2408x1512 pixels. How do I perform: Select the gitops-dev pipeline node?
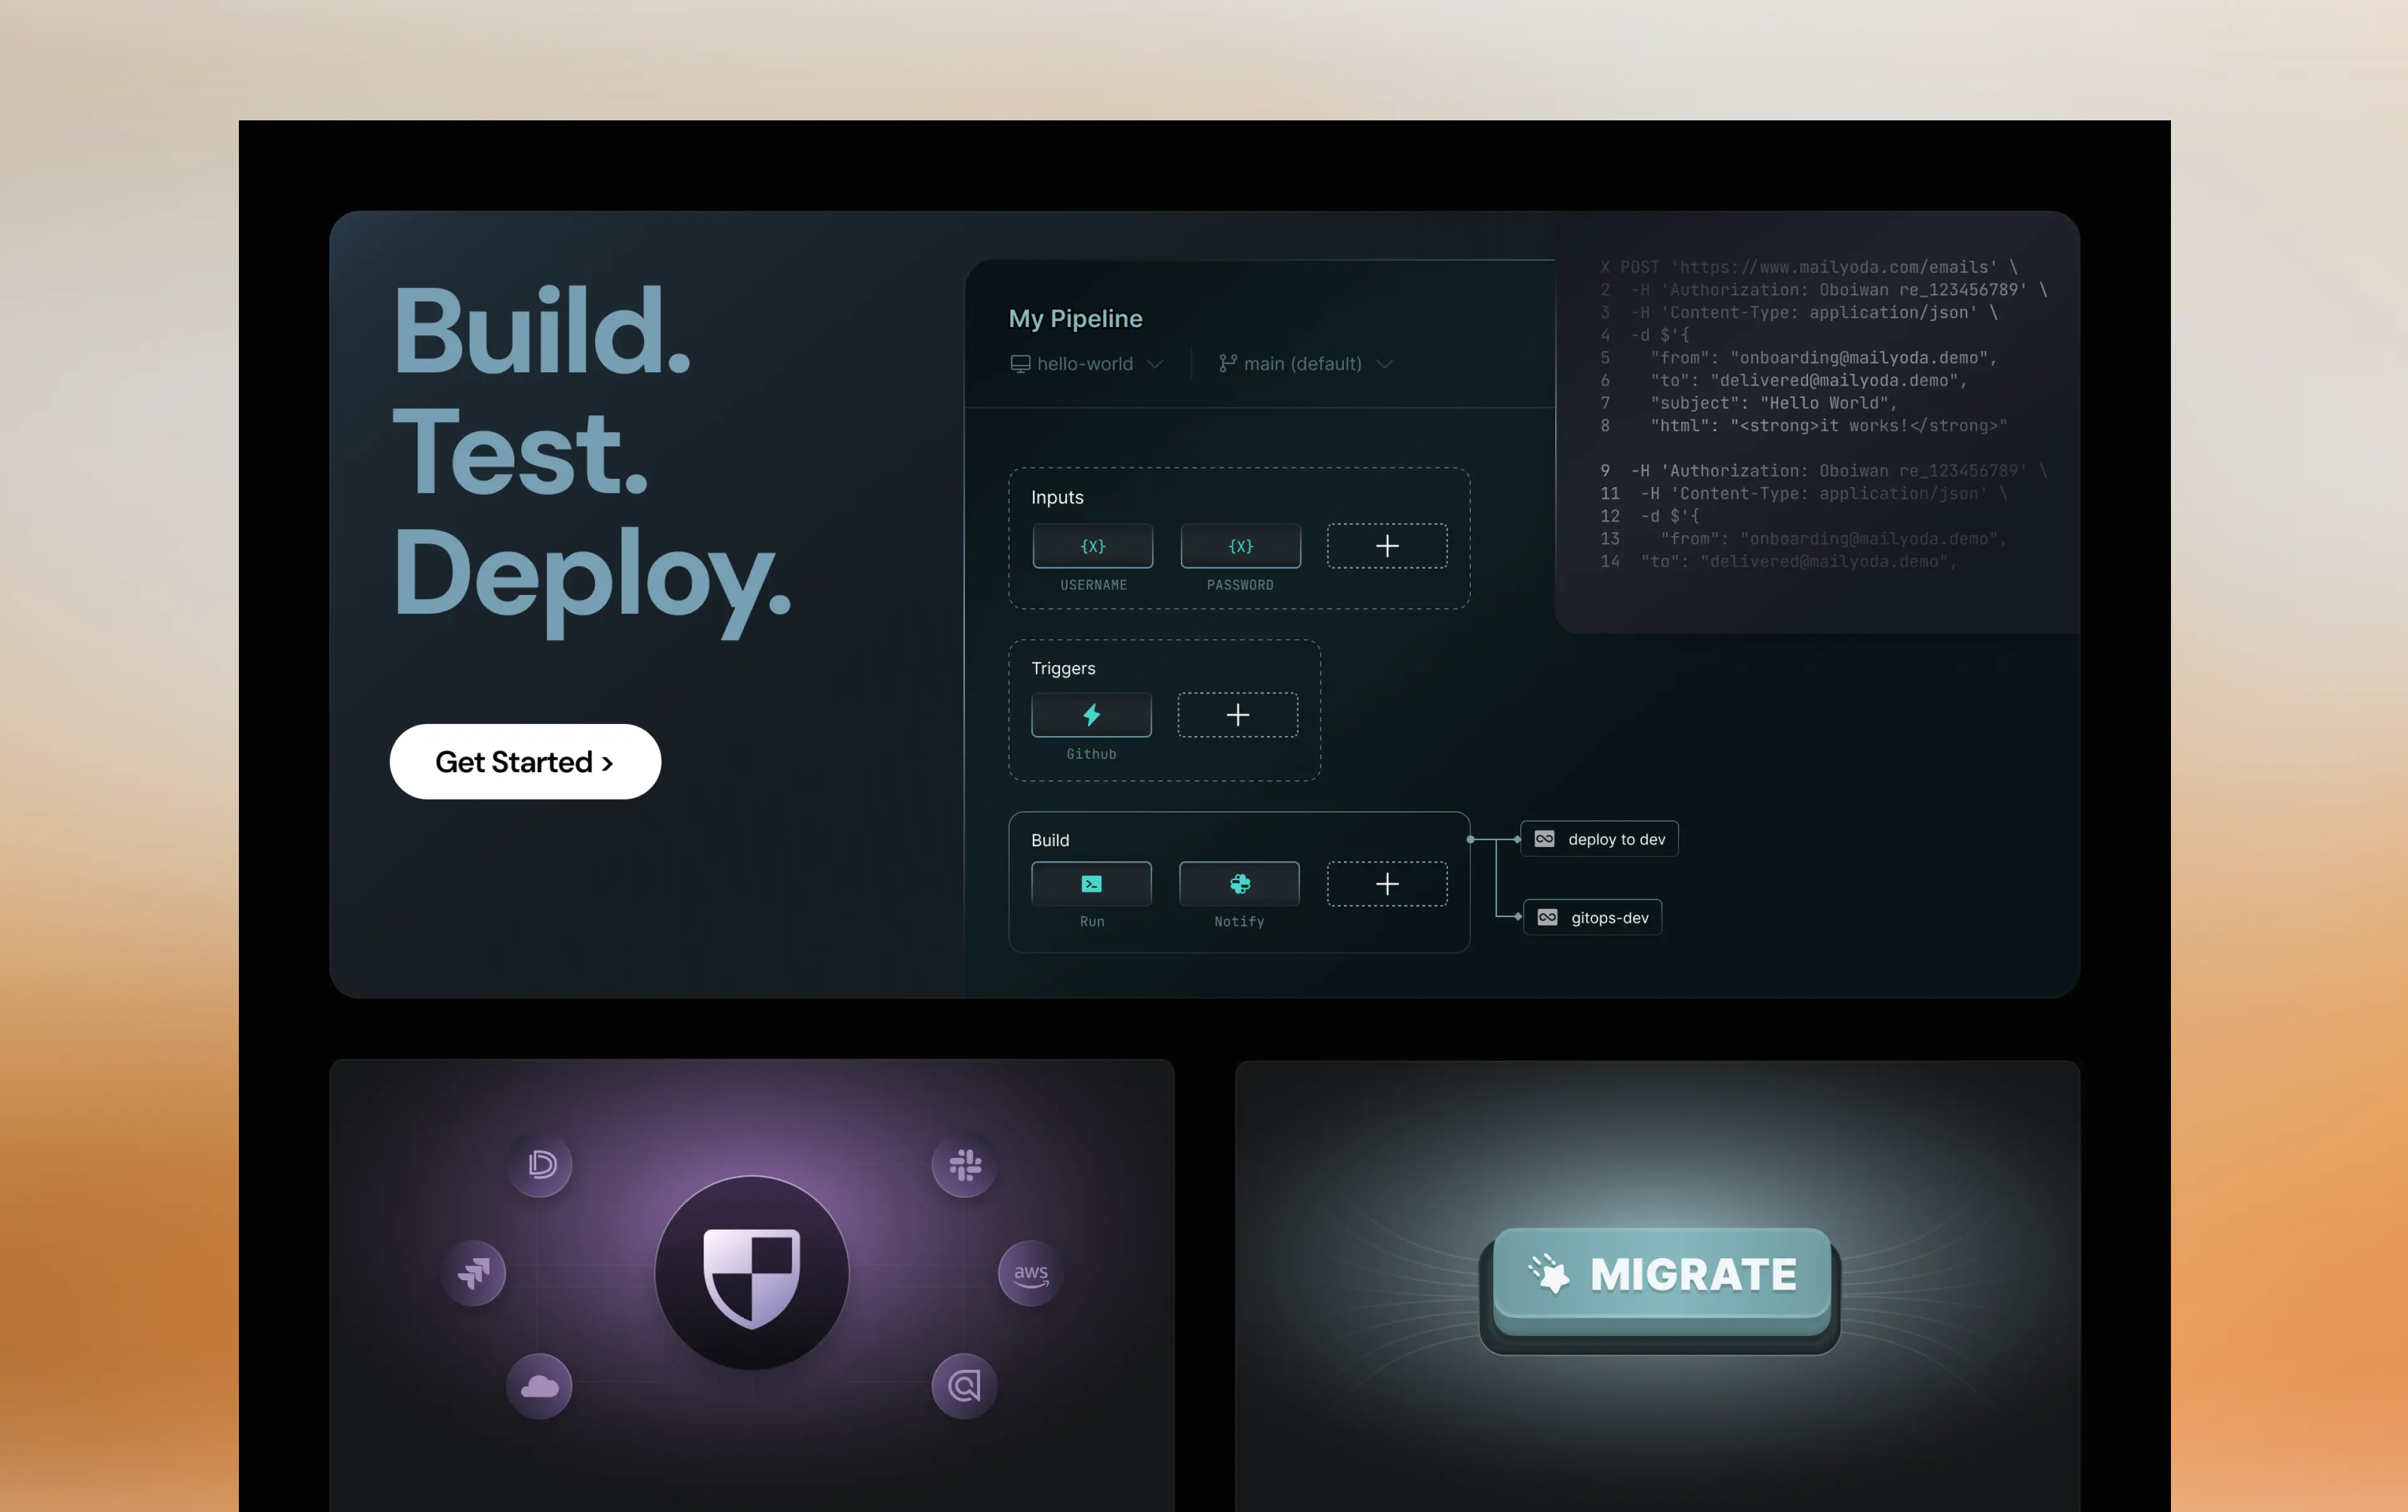[x=1592, y=917]
